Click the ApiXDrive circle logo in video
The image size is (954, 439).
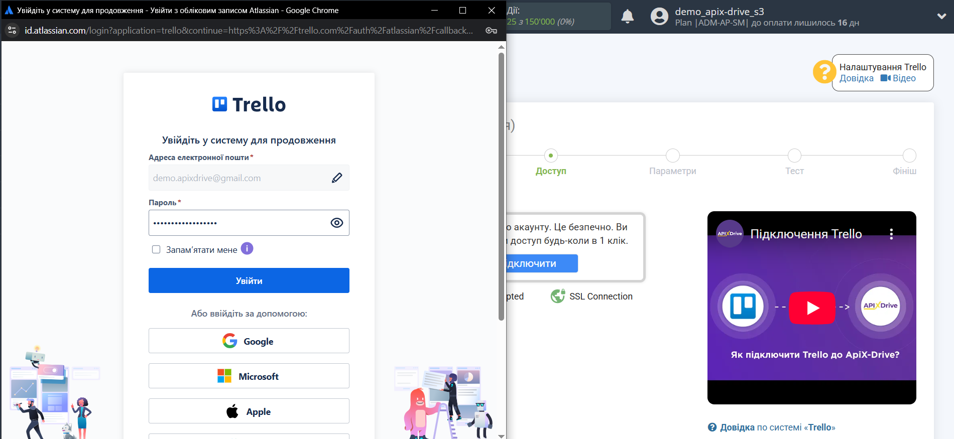[880, 306]
